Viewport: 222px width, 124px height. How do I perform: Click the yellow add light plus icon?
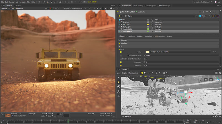pyautogui.click(x=120, y=16)
